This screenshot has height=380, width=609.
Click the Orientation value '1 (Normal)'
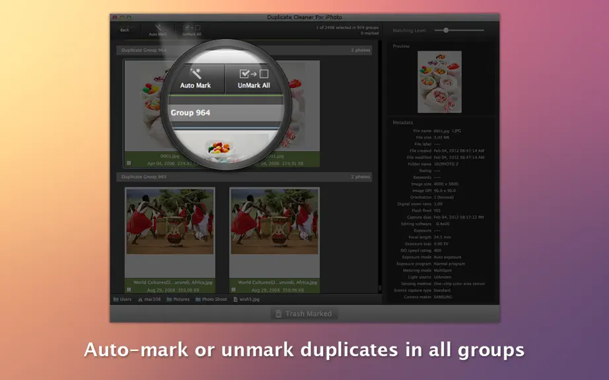pos(444,197)
